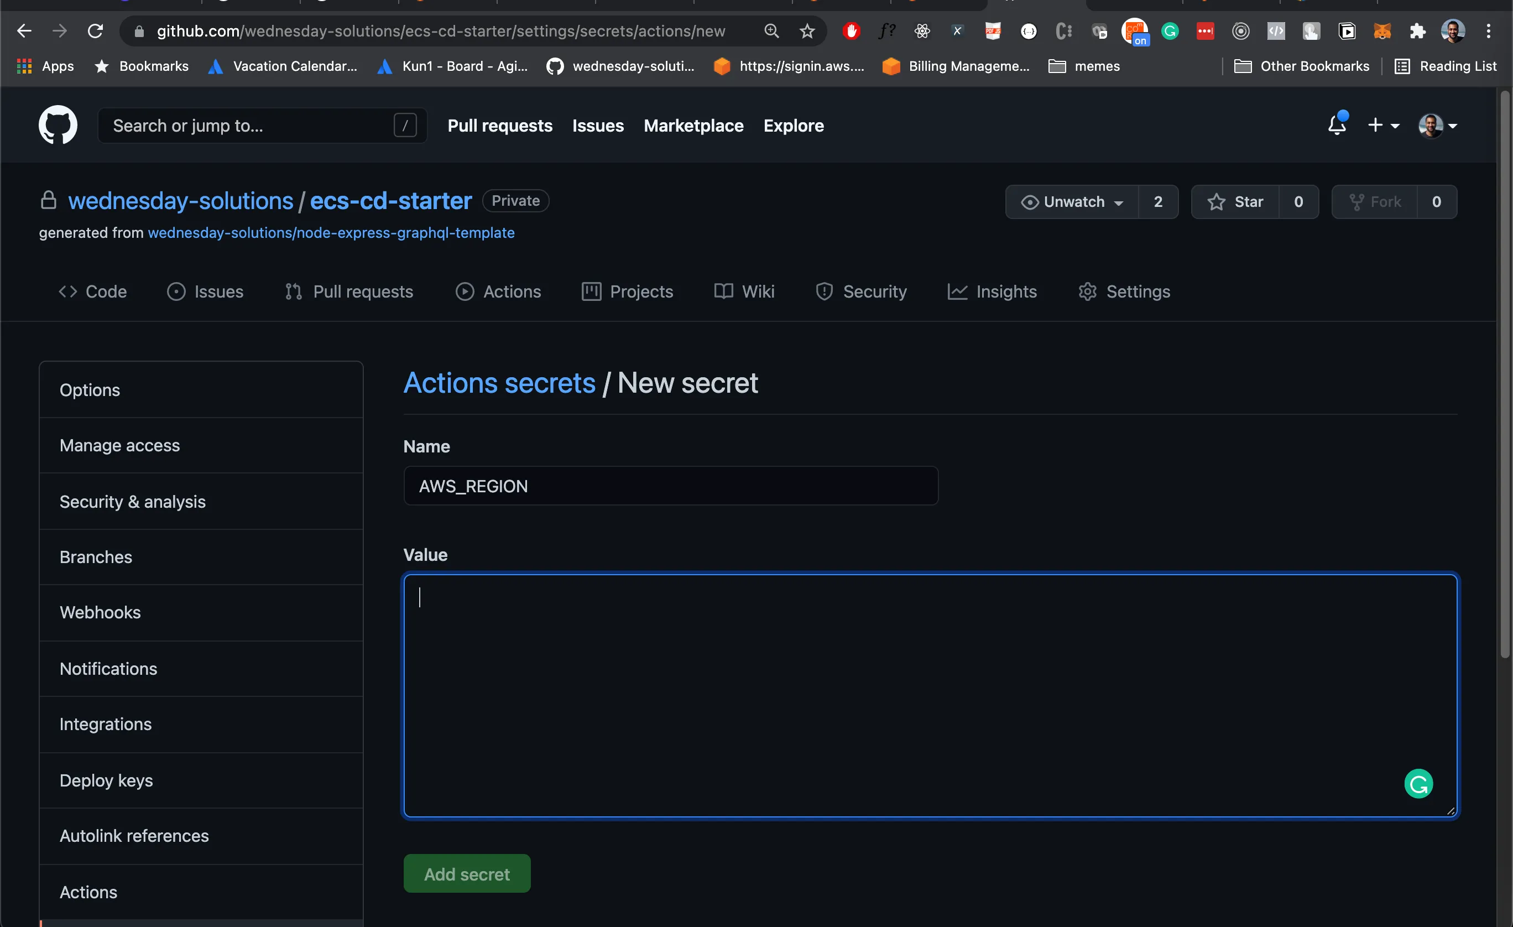Open the MetaMask fox extension icon
1513x927 pixels.
click(x=1381, y=31)
